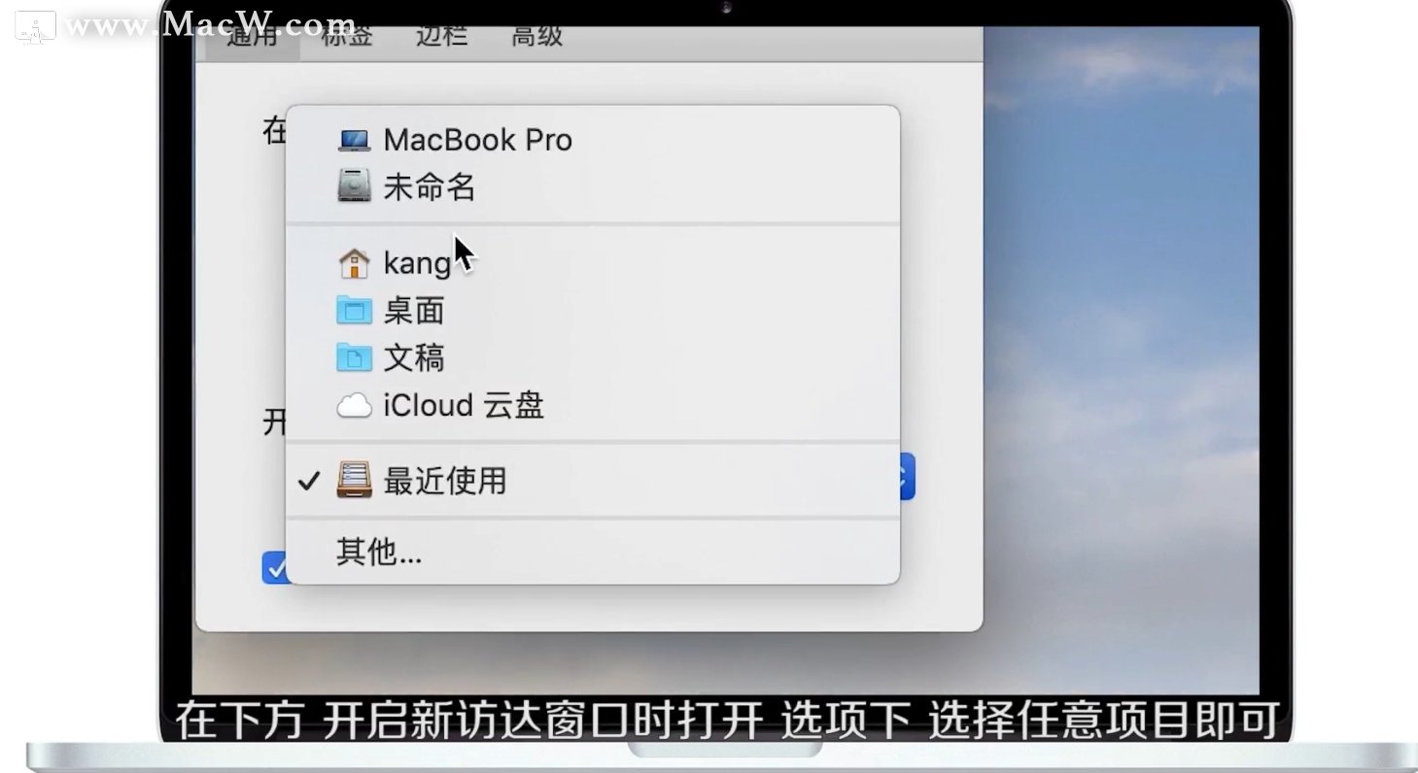Open the 高级 preferences tab
The height and width of the screenshot is (773, 1418).
click(537, 36)
